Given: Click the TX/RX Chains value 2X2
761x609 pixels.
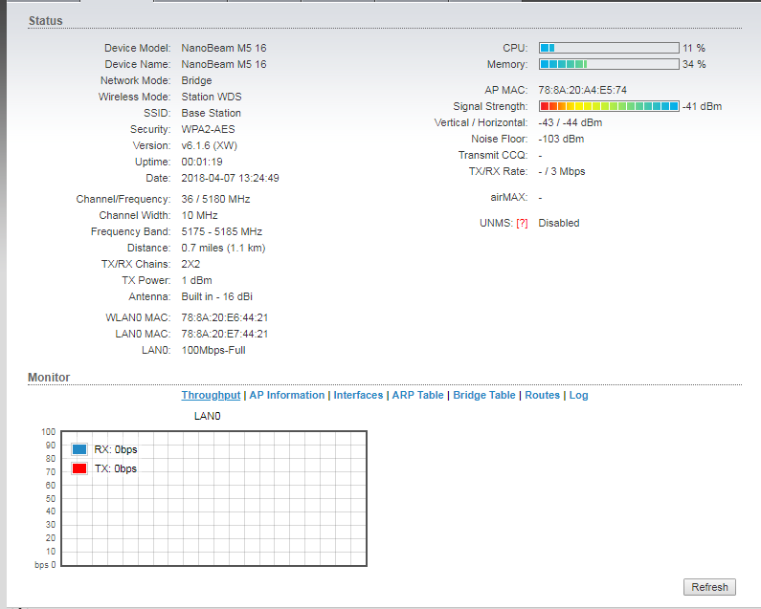Looking at the screenshot, I should click(x=190, y=264).
